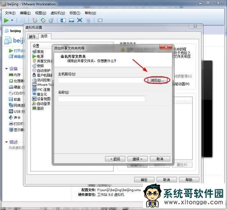Open the 文件(F) menu

pyautogui.click(x=10, y=13)
